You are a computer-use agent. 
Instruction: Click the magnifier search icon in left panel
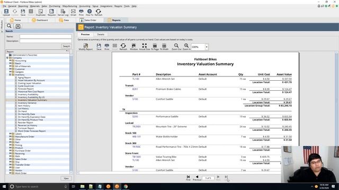click(x=9, y=26)
